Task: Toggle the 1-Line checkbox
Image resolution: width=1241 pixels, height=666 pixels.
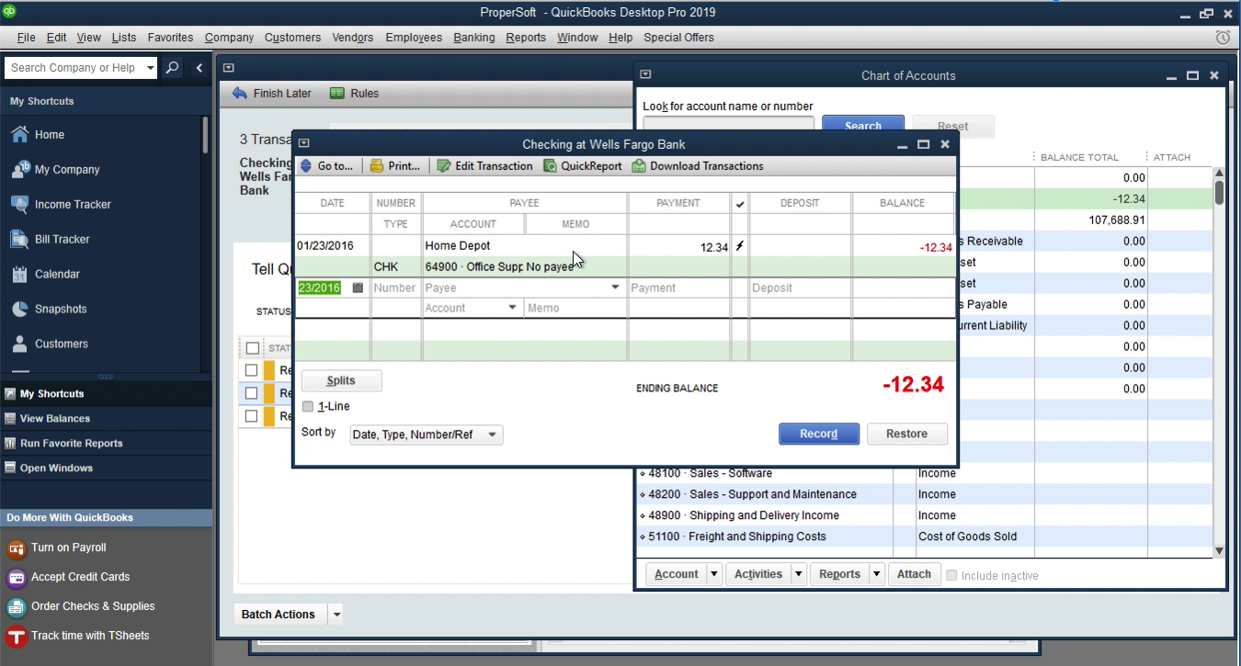Action: click(x=308, y=406)
